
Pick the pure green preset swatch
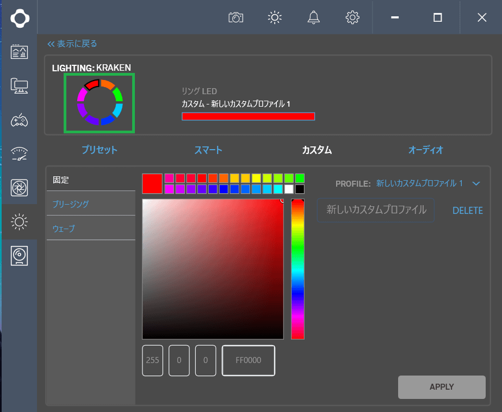(x=300, y=178)
